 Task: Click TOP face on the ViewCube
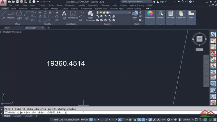(x=199, y=39)
